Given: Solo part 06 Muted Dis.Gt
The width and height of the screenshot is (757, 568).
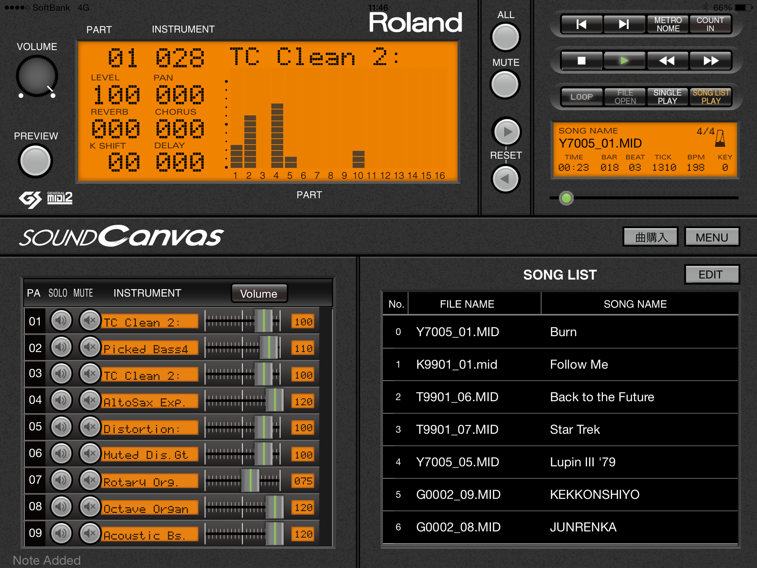Looking at the screenshot, I should [x=61, y=454].
